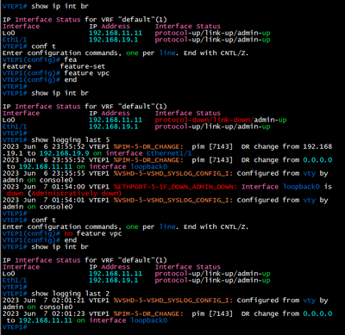
Task: Click the last 'Interface Status' column header
Action: (188, 267)
